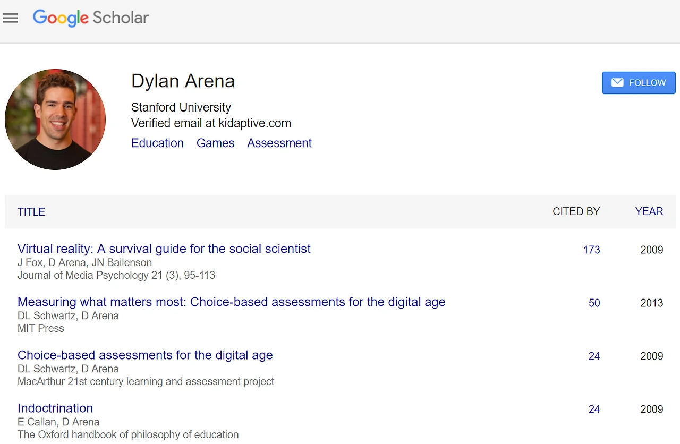Open the Indoctrination article
680x444 pixels.
pyautogui.click(x=55, y=408)
